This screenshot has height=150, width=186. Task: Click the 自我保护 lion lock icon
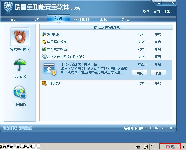(44, 83)
